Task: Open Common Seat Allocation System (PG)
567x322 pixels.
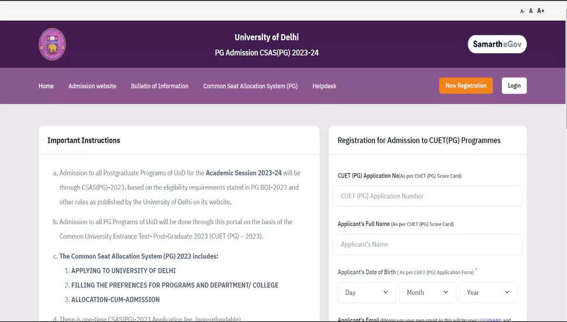Action: click(250, 86)
